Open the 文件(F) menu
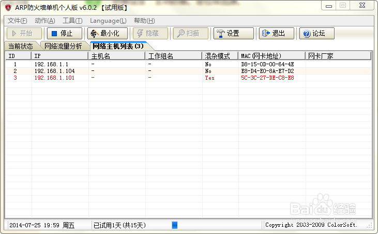This screenshot has width=378, height=234. click(x=18, y=21)
